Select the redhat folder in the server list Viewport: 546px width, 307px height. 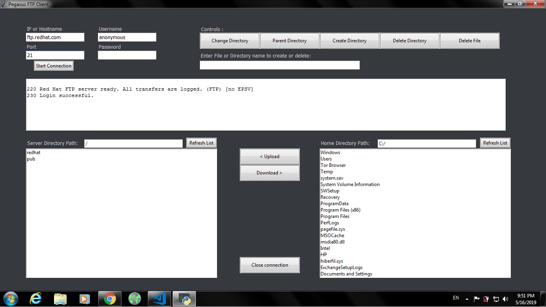(x=34, y=153)
